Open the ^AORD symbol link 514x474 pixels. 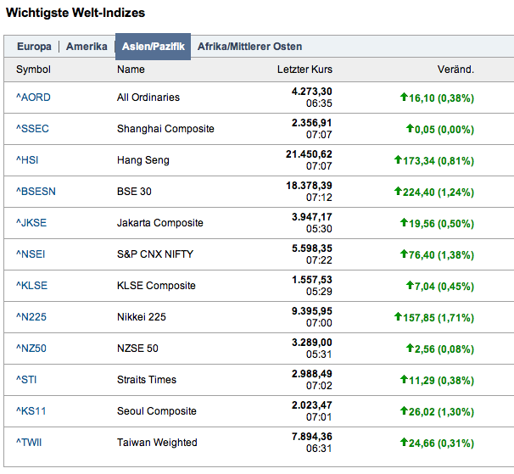33,98
